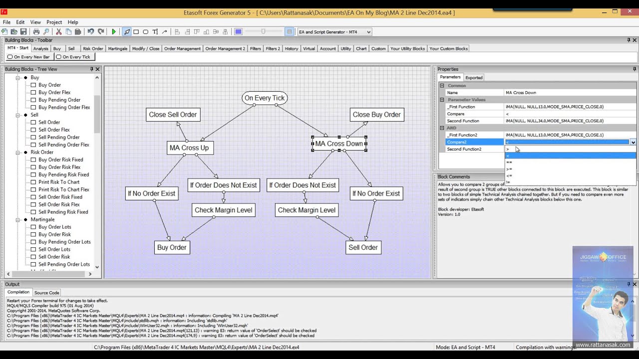The height and width of the screenshot is (359, 639).
Task: Click the Open file toolbar icon
Action: [x=14, y=32]
